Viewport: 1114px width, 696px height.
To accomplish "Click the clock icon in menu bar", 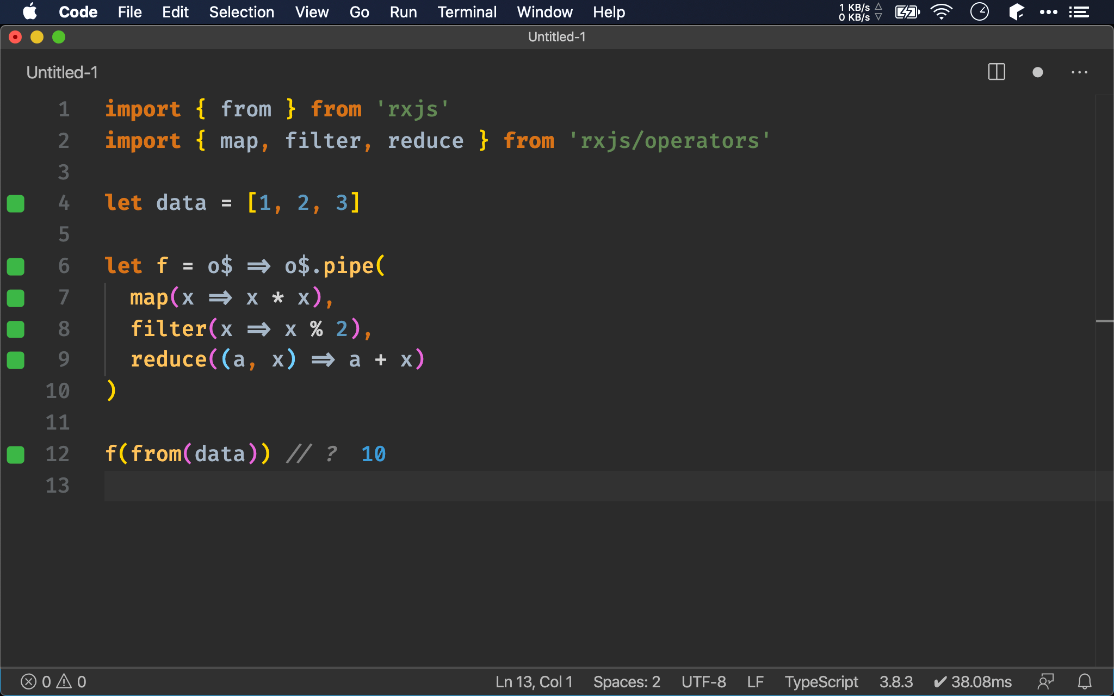I will 980,12.
